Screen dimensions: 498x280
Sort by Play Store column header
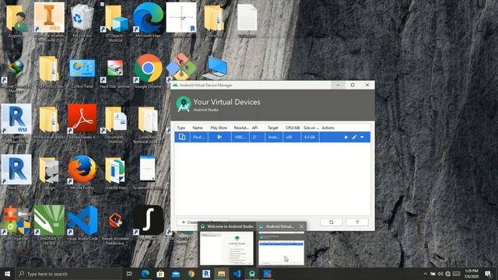point(219,128)
